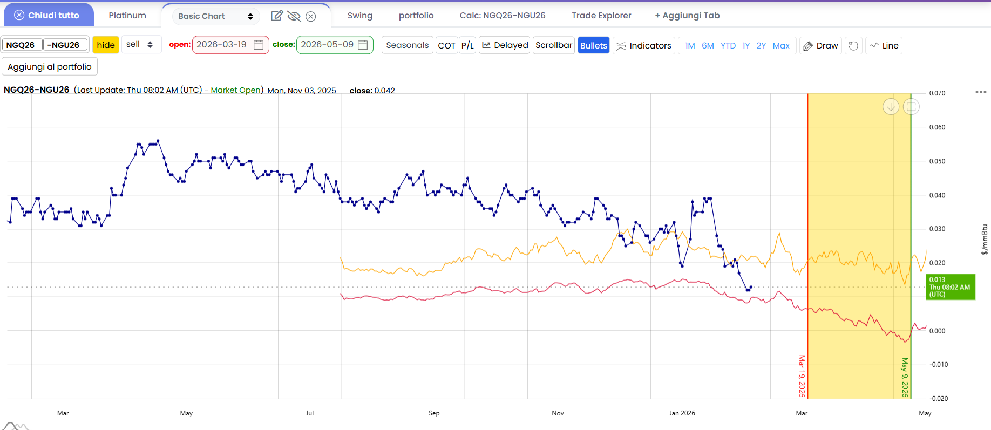The image size is (991, 430).
Task: Open the Line chart type selector
Action: pyautogui.click(x=884, y=46)
